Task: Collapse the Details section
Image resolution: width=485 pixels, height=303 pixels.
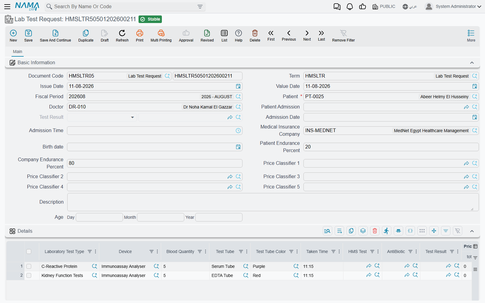Action: tap(472, 231)
